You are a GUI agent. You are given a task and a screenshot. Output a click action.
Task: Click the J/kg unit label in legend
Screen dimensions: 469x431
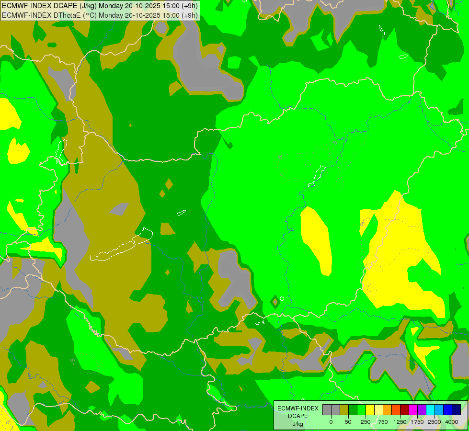pyautogui.click(x=298, y=424)
